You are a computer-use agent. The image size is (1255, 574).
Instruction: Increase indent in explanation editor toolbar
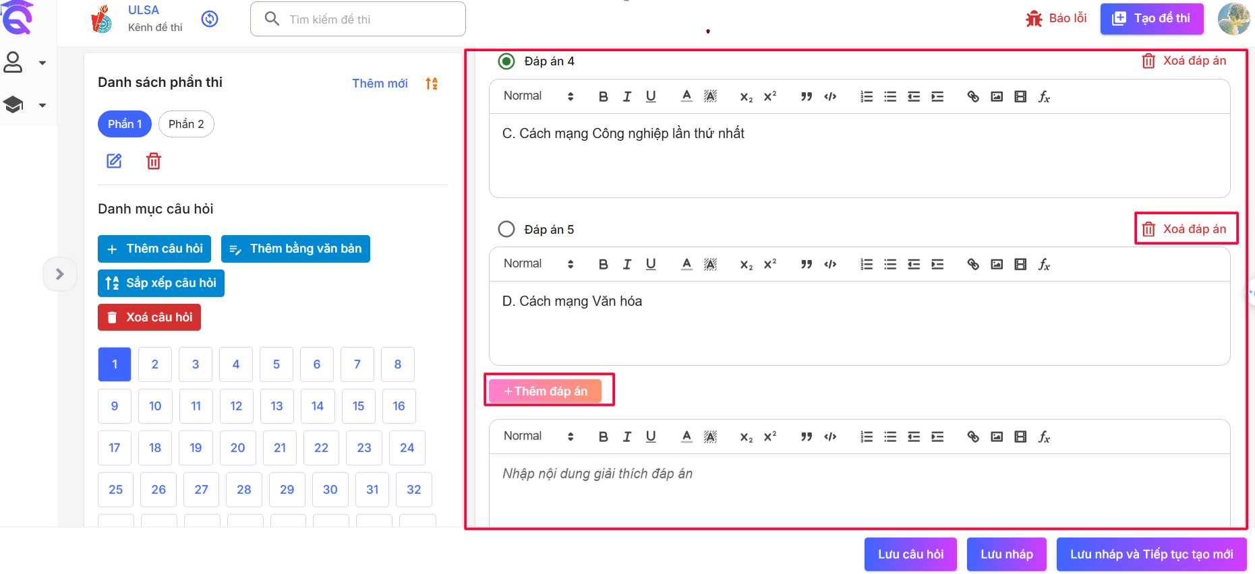[937, 437]
